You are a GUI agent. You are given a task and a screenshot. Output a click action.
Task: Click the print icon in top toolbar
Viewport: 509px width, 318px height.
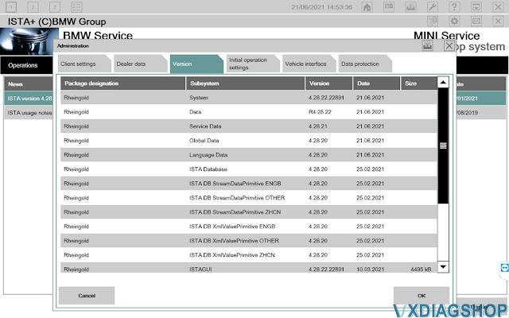[x=410, y=7]
